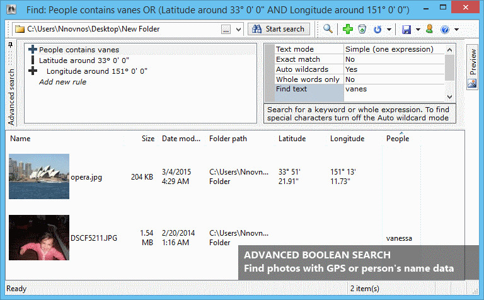This screenshot has width=484, height=300.
Task: Maximize the Find window
Action: tap(443, 7)
